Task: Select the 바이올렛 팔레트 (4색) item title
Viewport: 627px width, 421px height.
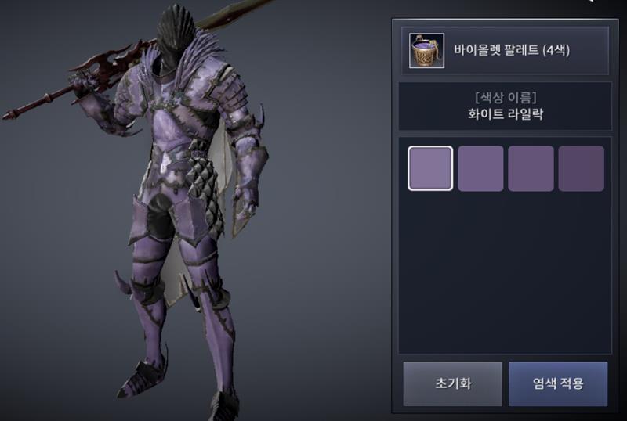Action: pos(512,50)
